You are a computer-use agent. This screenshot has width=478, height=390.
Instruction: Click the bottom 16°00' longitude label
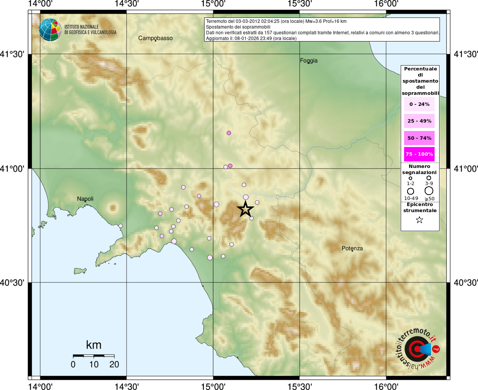386,386
